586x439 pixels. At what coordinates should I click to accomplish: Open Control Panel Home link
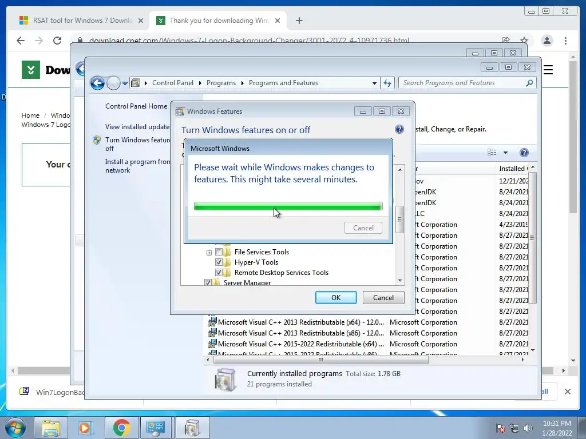pos(136,106)
